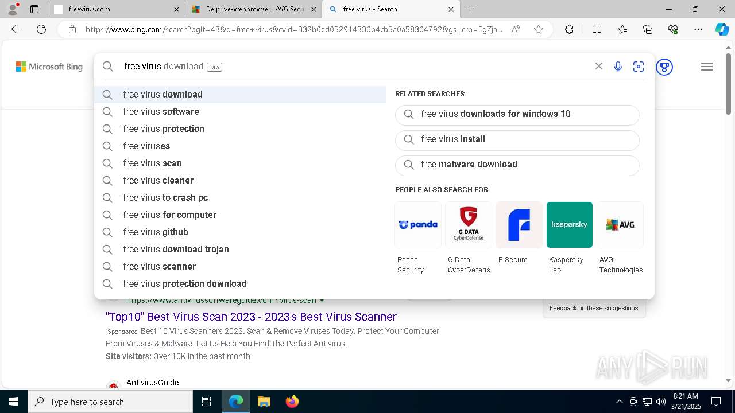Select 'free virus for computer' suggestion
735x413 pixels.
241,215
